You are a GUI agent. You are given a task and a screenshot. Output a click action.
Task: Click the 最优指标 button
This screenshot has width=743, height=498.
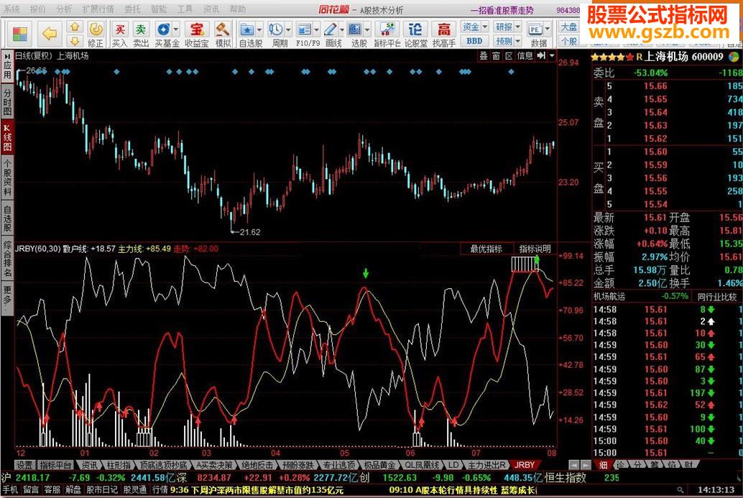point(486,249)
